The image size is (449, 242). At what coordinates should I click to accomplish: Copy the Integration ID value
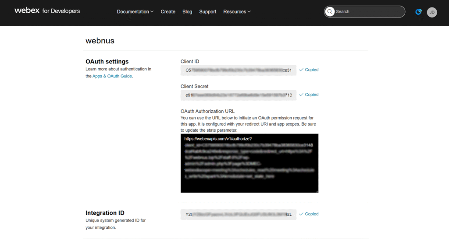[309, 214]
